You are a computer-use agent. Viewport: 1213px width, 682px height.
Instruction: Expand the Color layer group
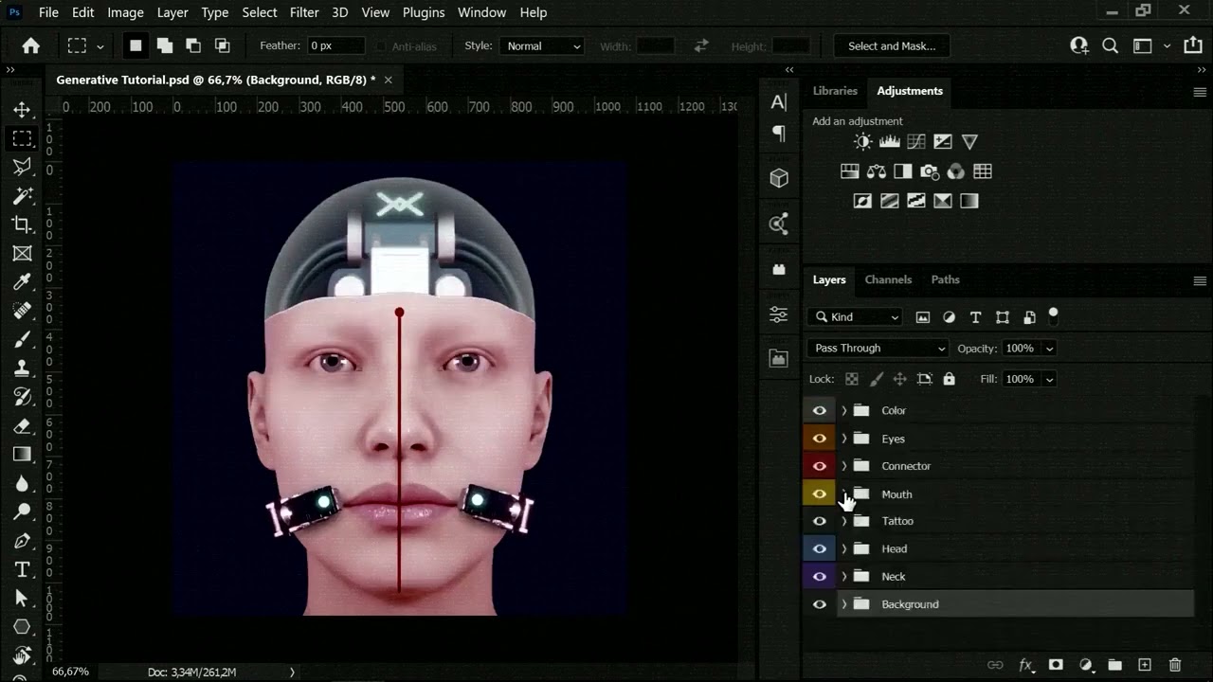click(x=844, y=410)
